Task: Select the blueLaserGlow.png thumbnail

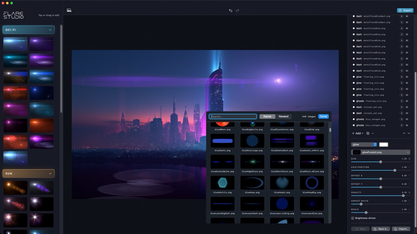Action: [312, 204]
